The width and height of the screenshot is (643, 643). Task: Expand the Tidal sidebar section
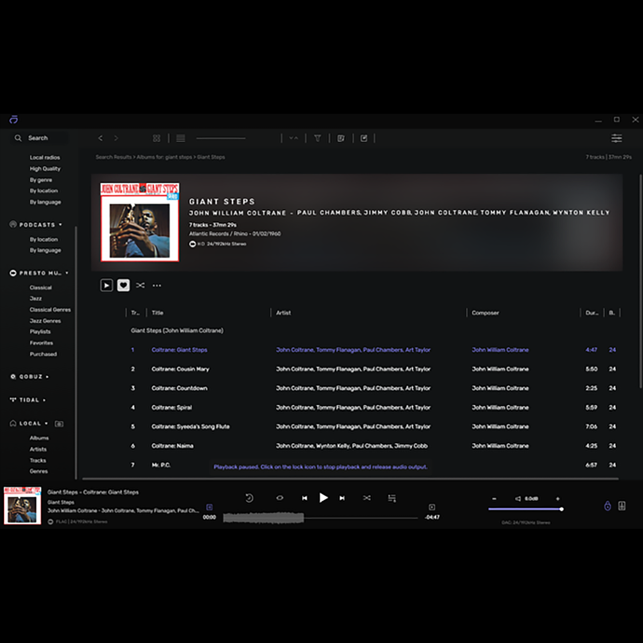point(44,400)
